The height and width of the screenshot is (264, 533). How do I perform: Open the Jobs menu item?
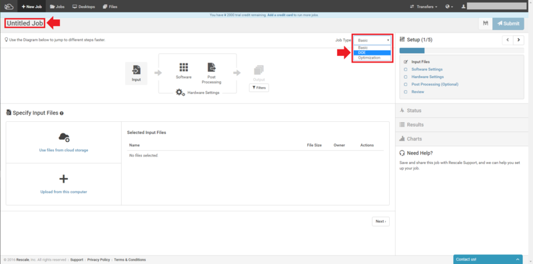point(57,7)
